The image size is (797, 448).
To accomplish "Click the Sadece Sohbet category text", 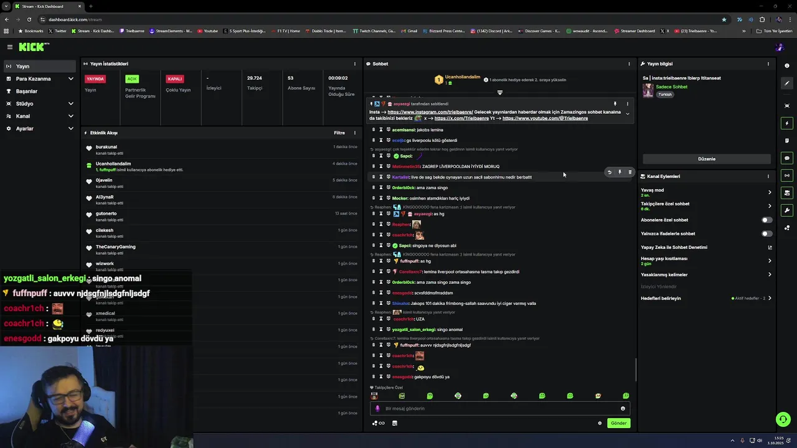I will click(x=671, y=86).
